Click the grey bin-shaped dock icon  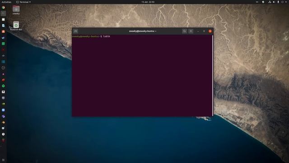[x=3, y=98]
